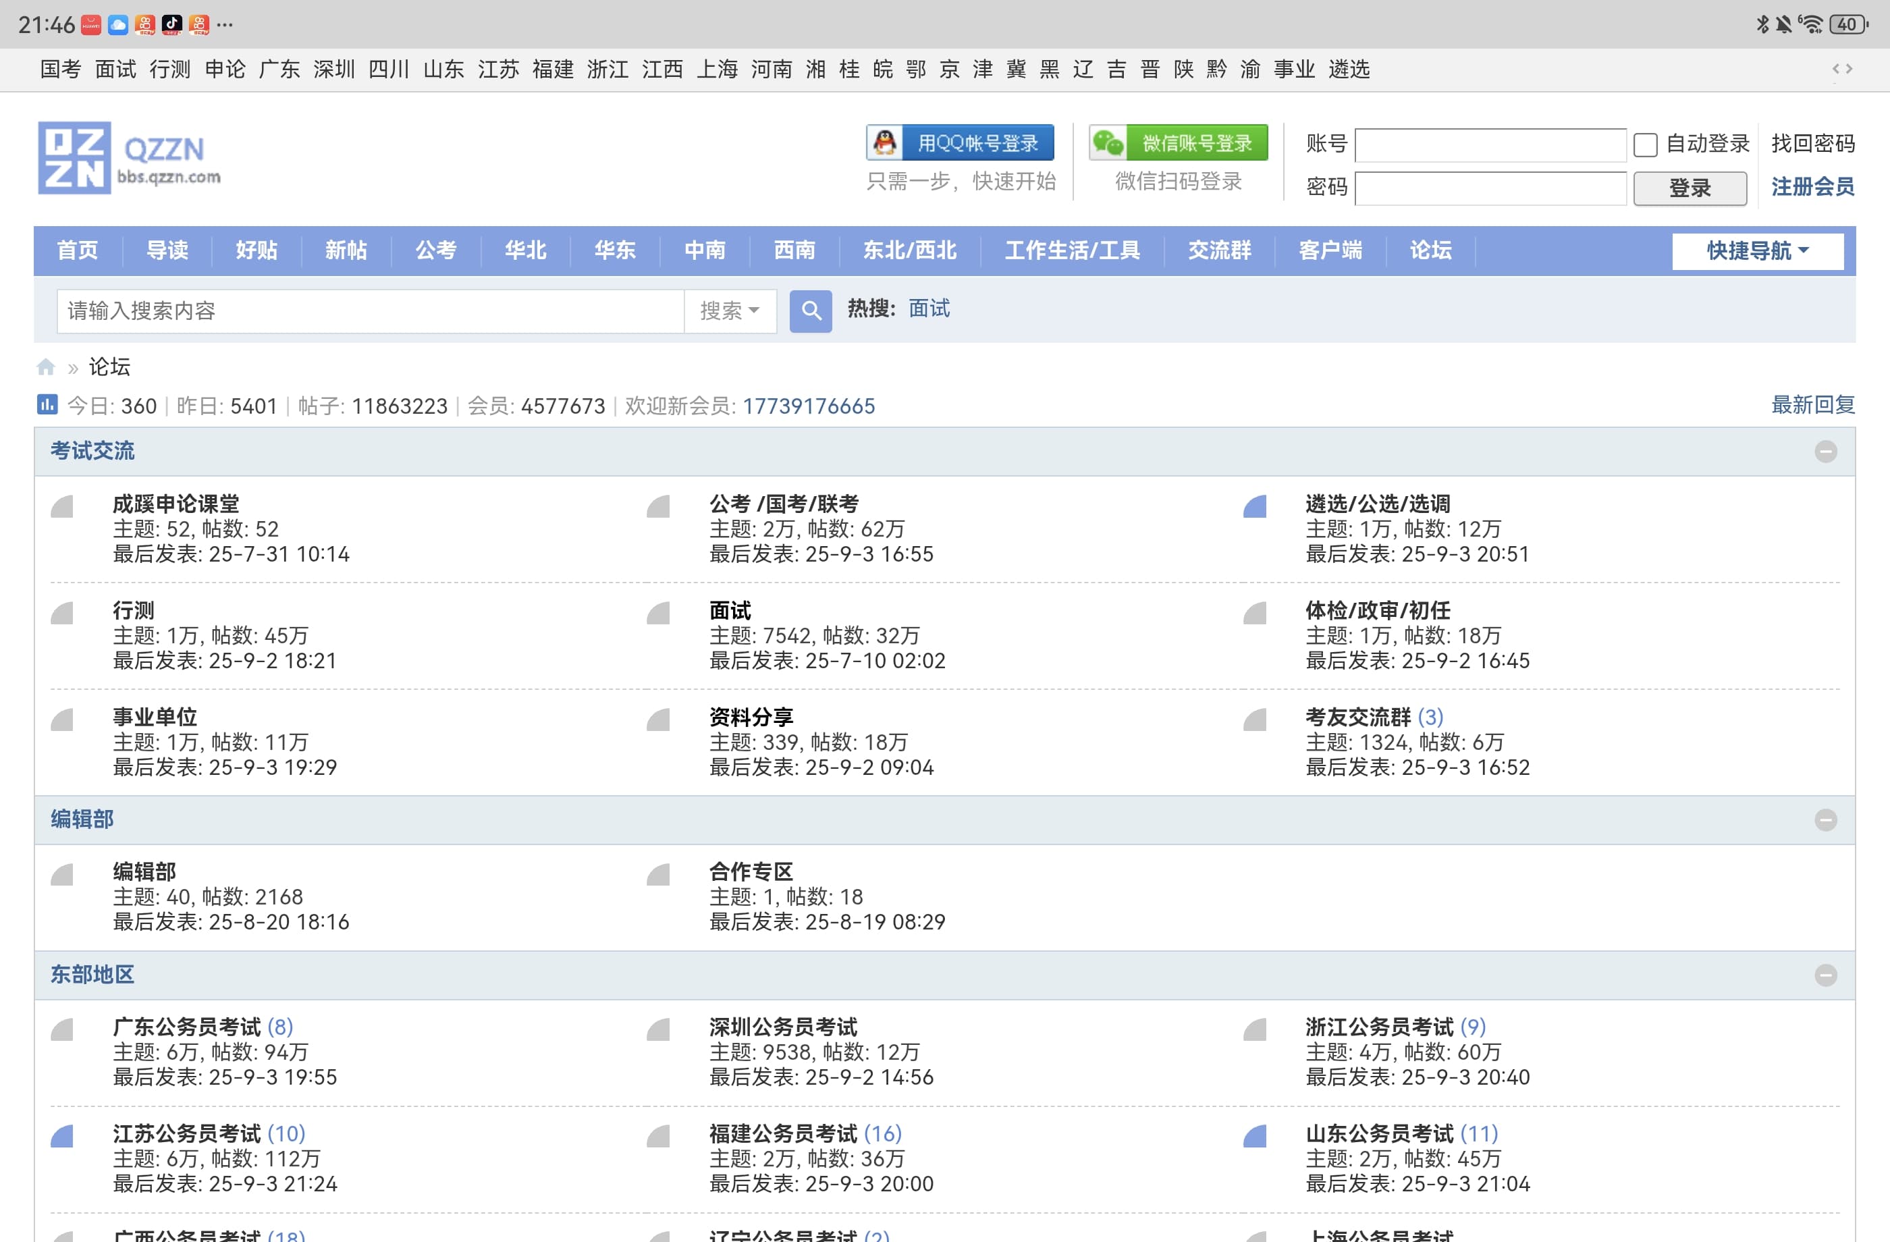Click the forum statistics chart icon
Screen dimensions: 1890x1242
pyautogui.click(x=47, y=405)
